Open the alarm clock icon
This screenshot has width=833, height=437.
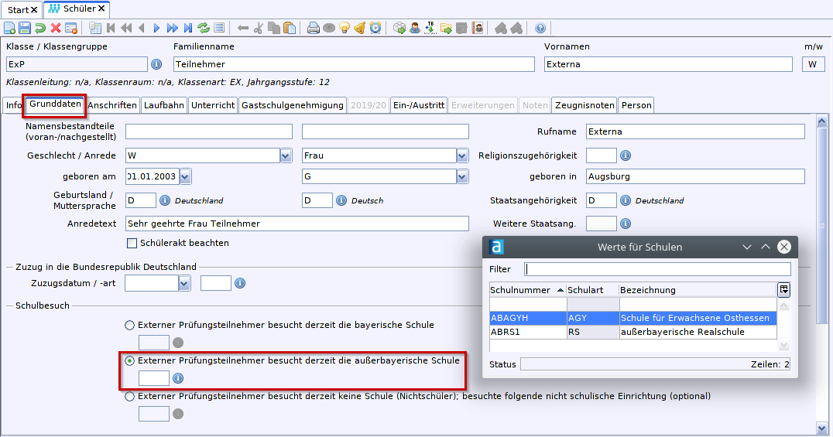tap(375, 28)
